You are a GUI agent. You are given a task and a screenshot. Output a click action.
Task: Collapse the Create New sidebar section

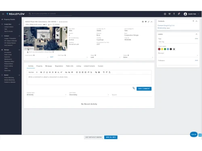[19, 24]
